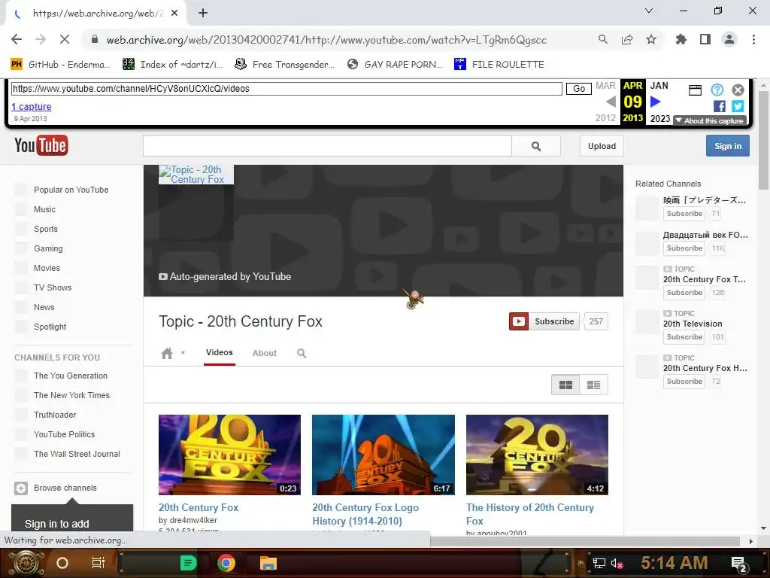Click the Wayback next capture arrow

tap(656, 102)
